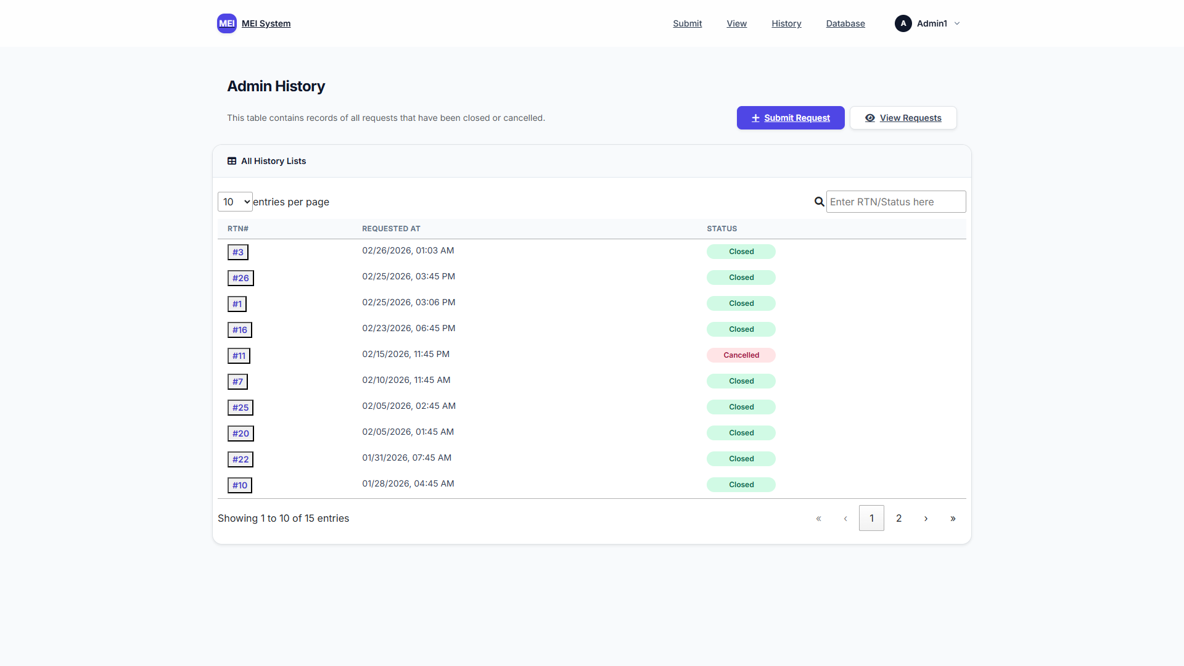This screenshot has height=666, width=1184.
Task: Click the All History Lists table icon
Action: [232, 161]
